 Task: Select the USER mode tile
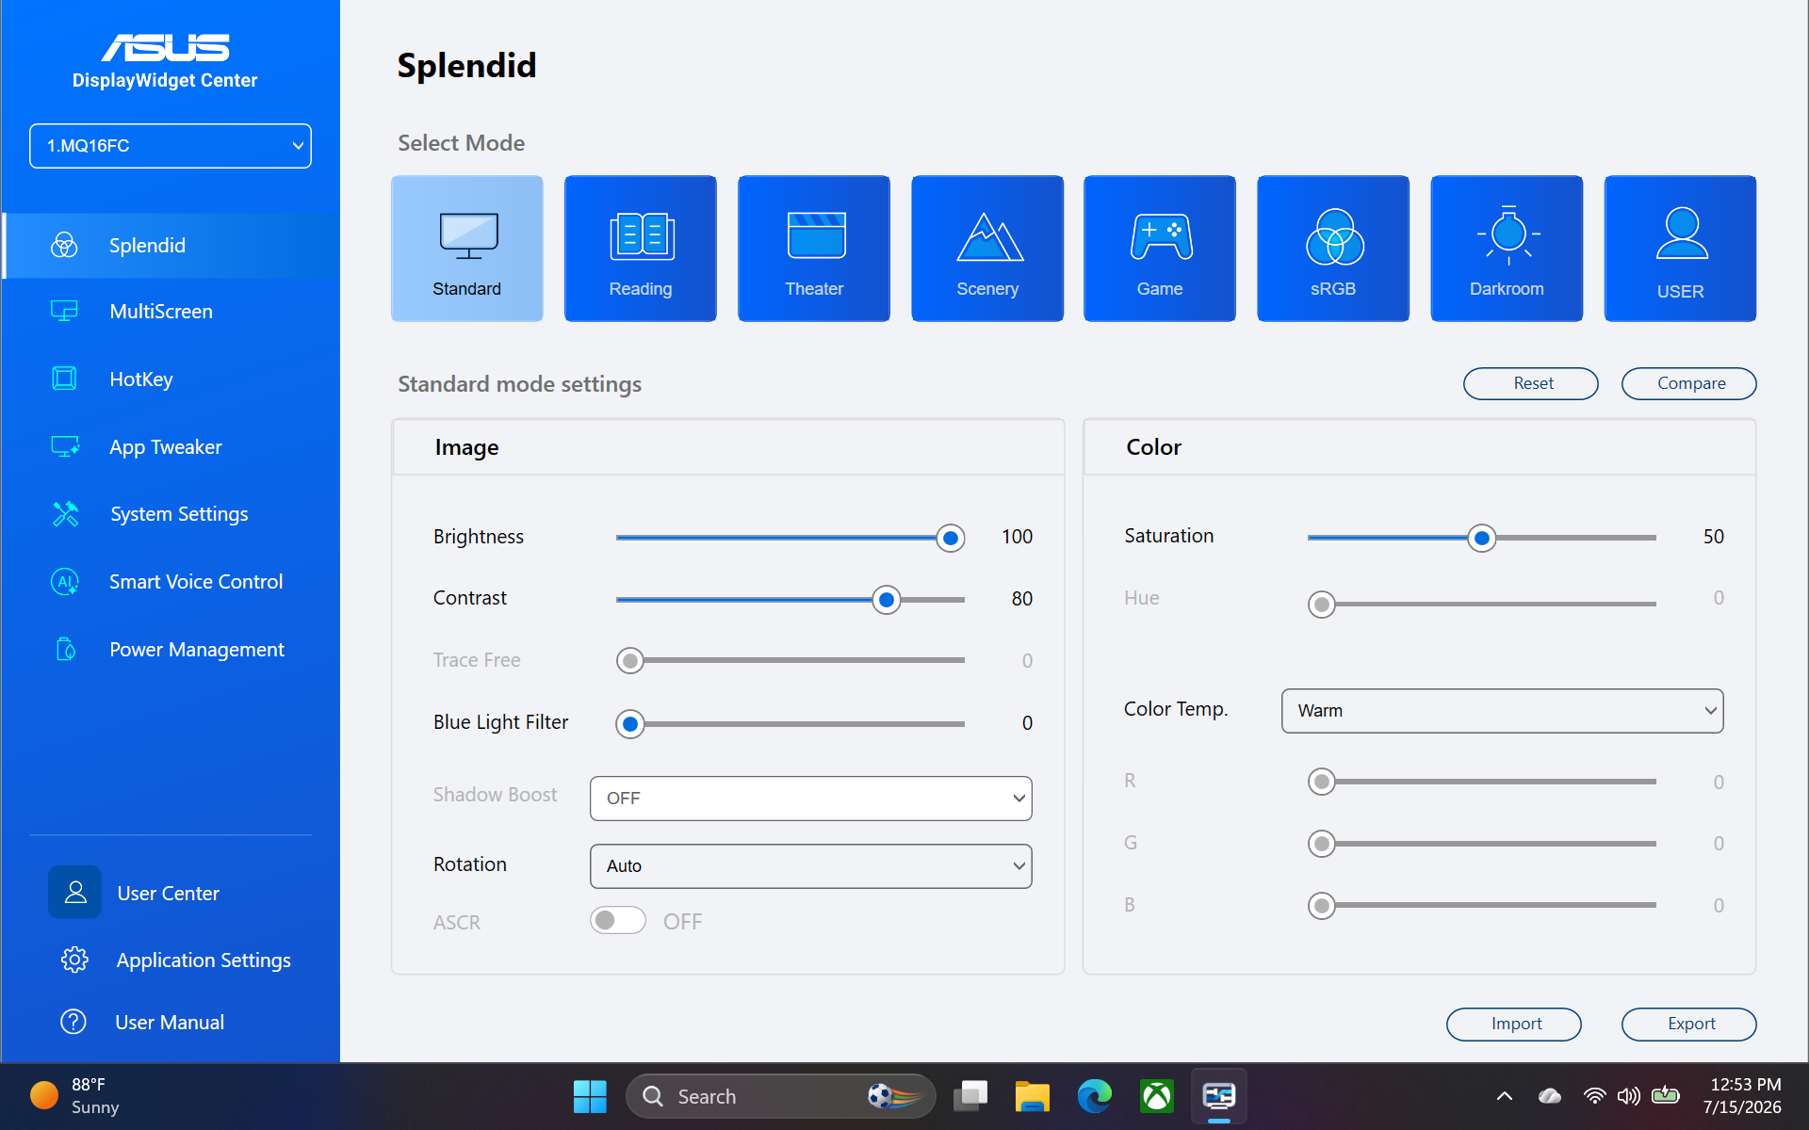click(1681, 249)
